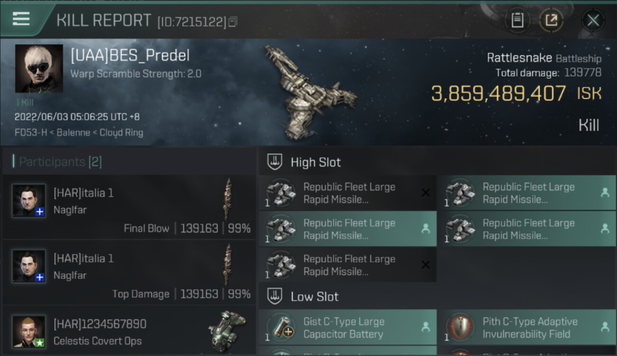Click the [UAA]BES_Predel pilot name
Image resolution: width=617 pixels, height=356 pixels.
pyautogui.click(x=130, y=56)
